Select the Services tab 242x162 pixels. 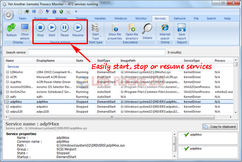[x=160, y=19]
